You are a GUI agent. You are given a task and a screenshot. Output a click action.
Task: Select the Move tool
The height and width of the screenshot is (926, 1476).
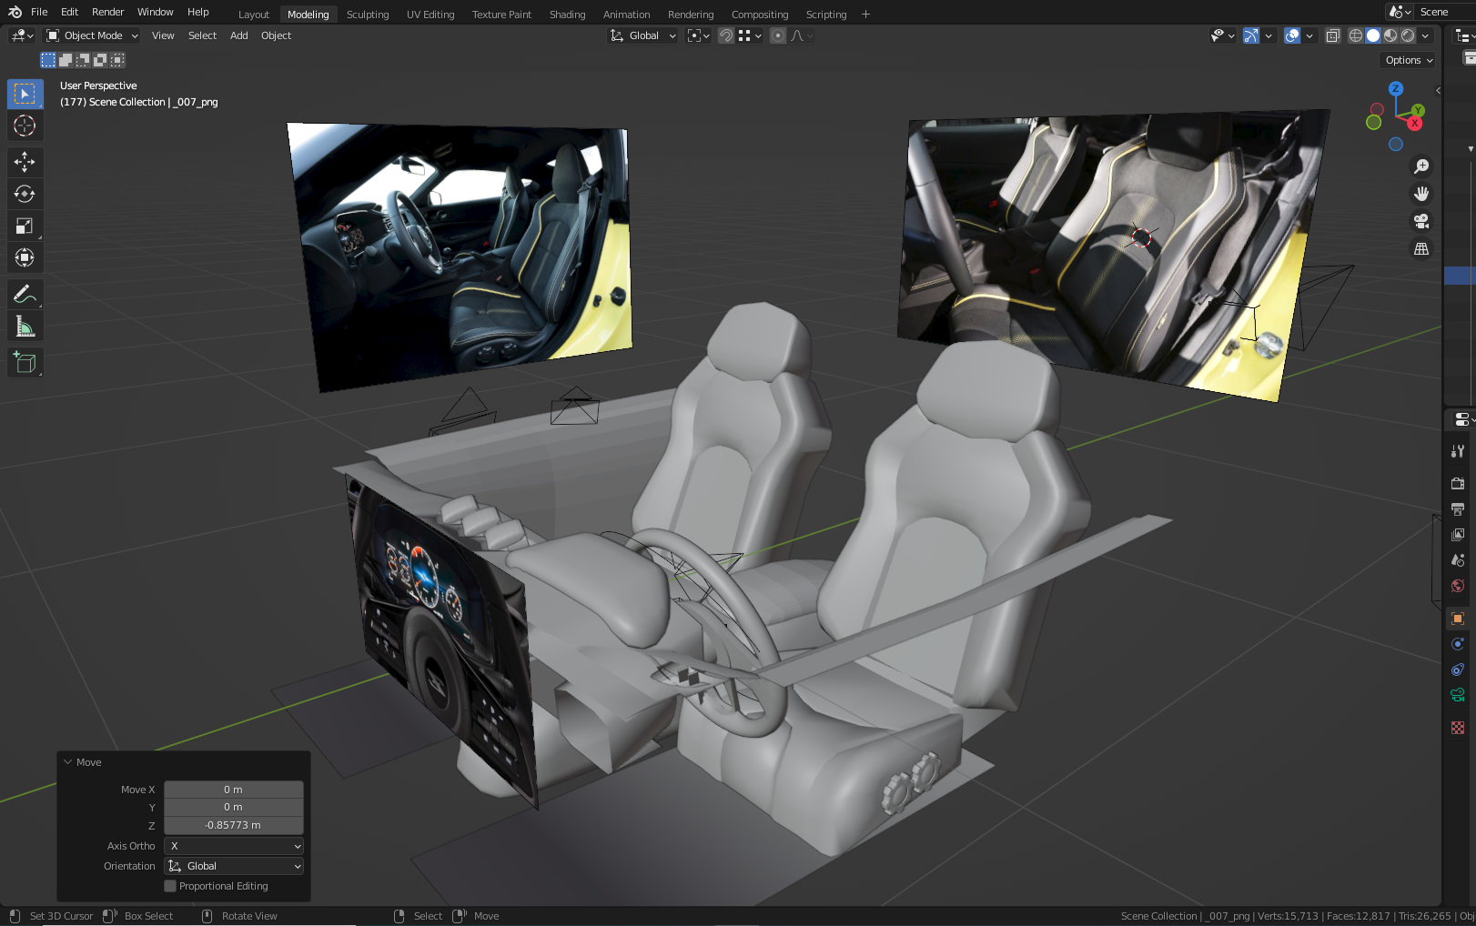click(x=25, y=162)
